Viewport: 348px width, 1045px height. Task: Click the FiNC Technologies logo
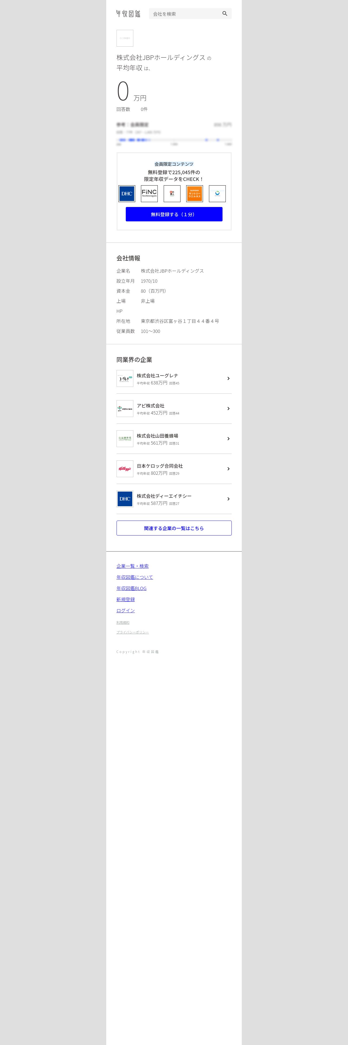[x=149, y=193]
